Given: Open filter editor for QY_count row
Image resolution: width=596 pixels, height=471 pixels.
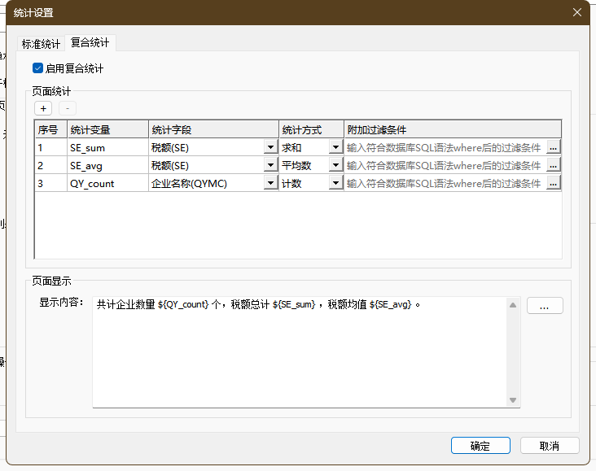Looking at the screenshot, I should [x=554, y=183].
